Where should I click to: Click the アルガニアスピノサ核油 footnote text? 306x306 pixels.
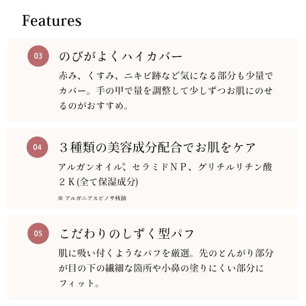(x=96, y=198)
